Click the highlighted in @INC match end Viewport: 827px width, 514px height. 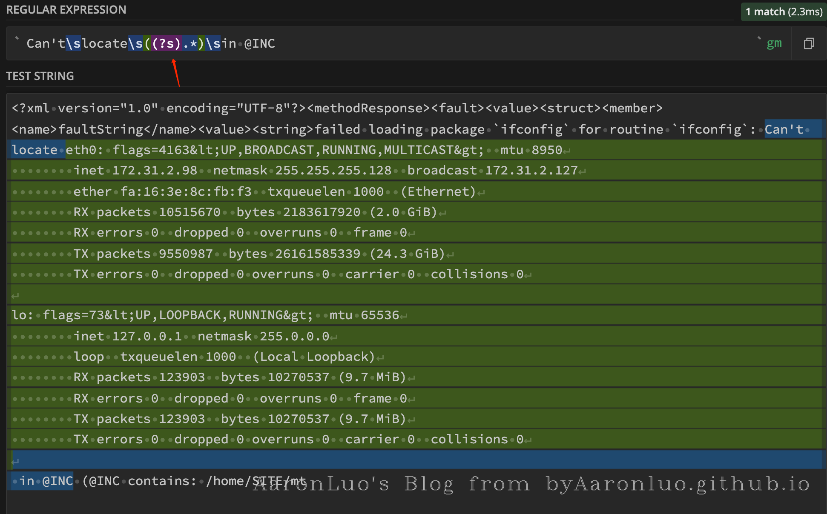(x=46, y=481)
